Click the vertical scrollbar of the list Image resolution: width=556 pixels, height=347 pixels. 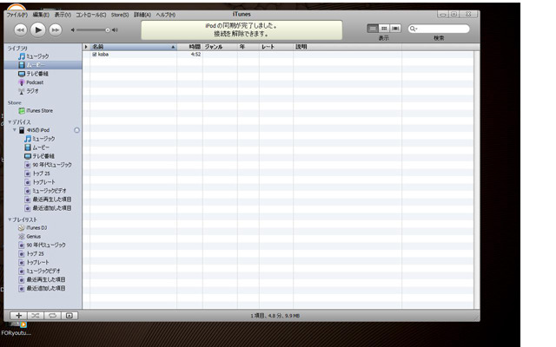pos(477,180)
